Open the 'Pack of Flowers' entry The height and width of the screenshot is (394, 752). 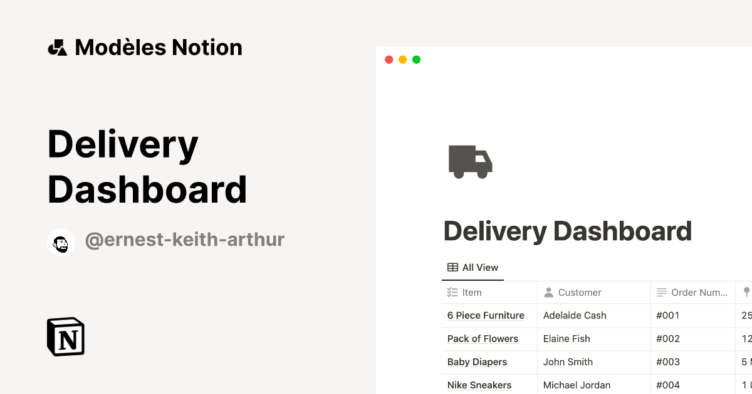click(x=483, y=338)
